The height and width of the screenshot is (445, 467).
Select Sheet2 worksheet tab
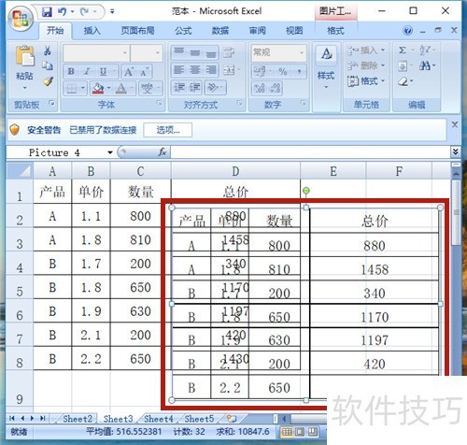[x=78, y=419]
